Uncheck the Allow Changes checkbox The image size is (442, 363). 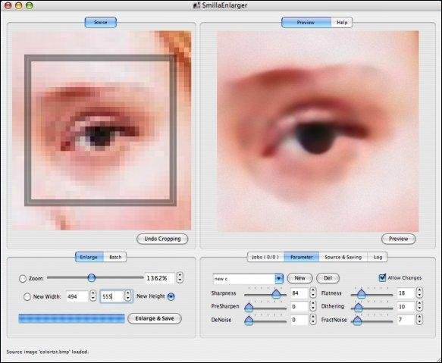point(382,277)
